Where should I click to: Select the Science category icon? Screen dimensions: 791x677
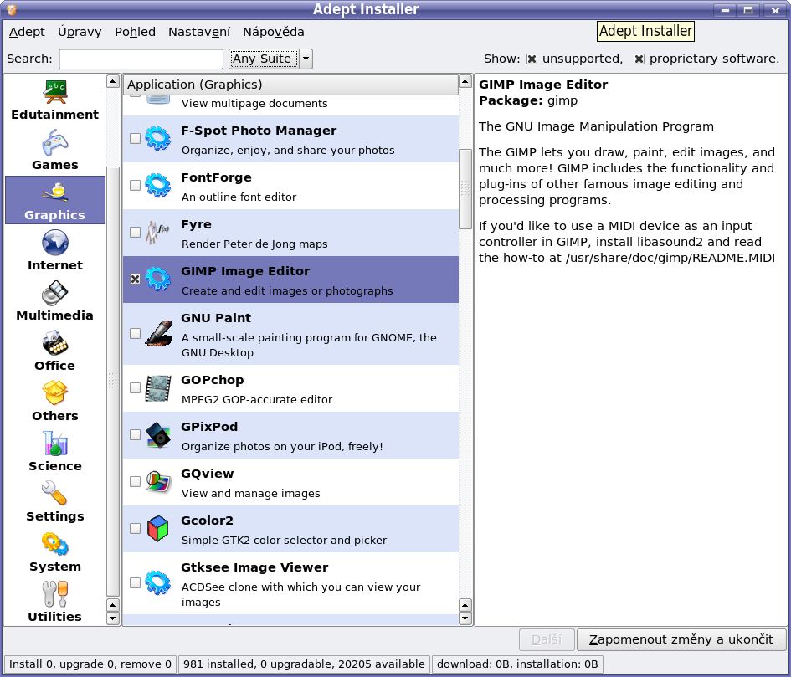pos(55,444)
